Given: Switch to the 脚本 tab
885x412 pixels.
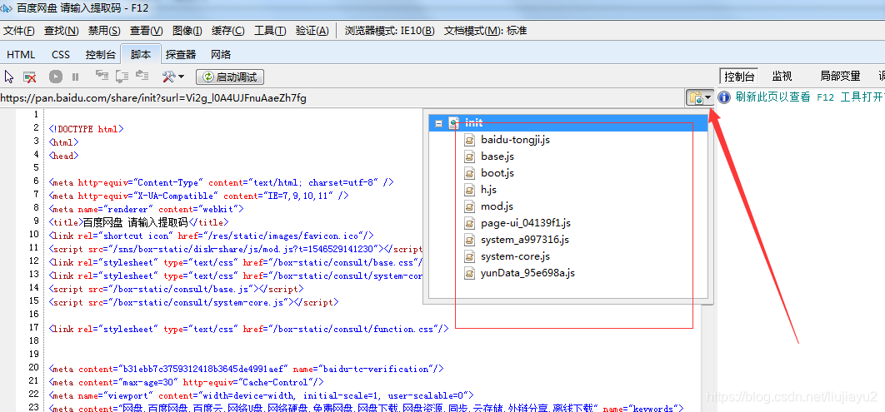Looking at the screenshot, I should (x=141, y=55).
